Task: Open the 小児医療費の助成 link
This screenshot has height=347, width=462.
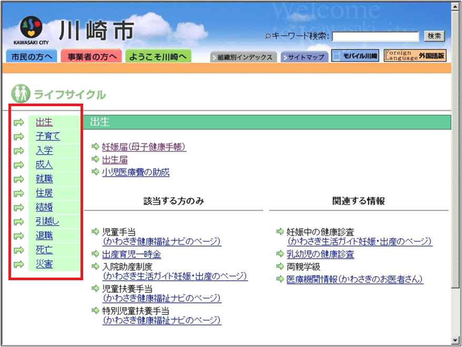Action: (136, 172)
